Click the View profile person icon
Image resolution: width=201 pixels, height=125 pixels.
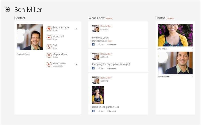49,64
